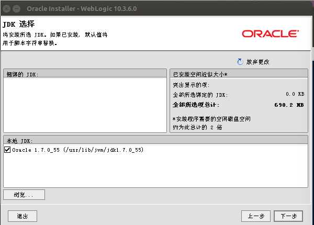
Task: Uncheck the Oracle 1.7.0_55 JDK checkbox
Action: [7, 150]
